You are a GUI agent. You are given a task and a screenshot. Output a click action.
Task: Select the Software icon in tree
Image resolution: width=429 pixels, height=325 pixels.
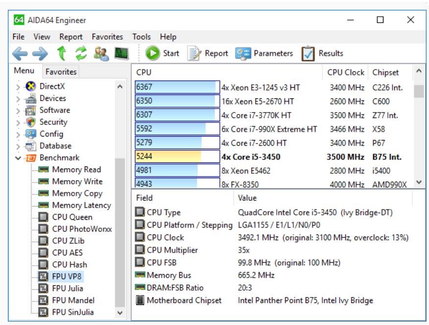[x=31, y=111]
